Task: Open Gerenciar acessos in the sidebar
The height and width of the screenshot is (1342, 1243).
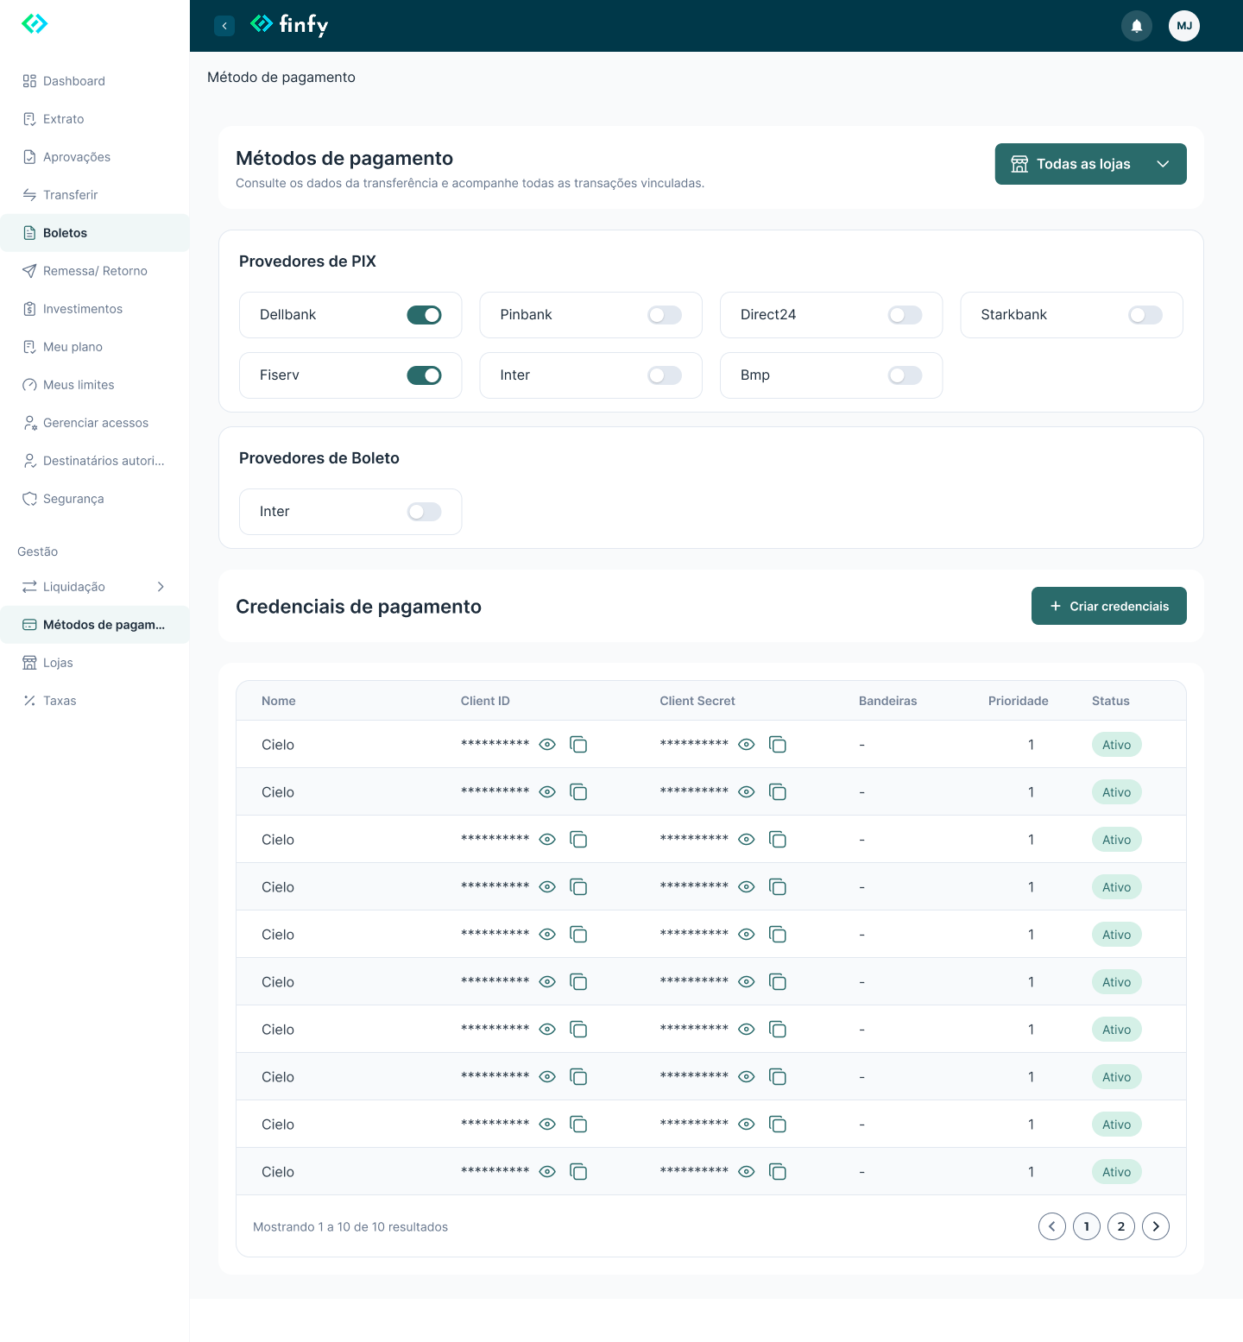Action: click(x=95, y=423)
